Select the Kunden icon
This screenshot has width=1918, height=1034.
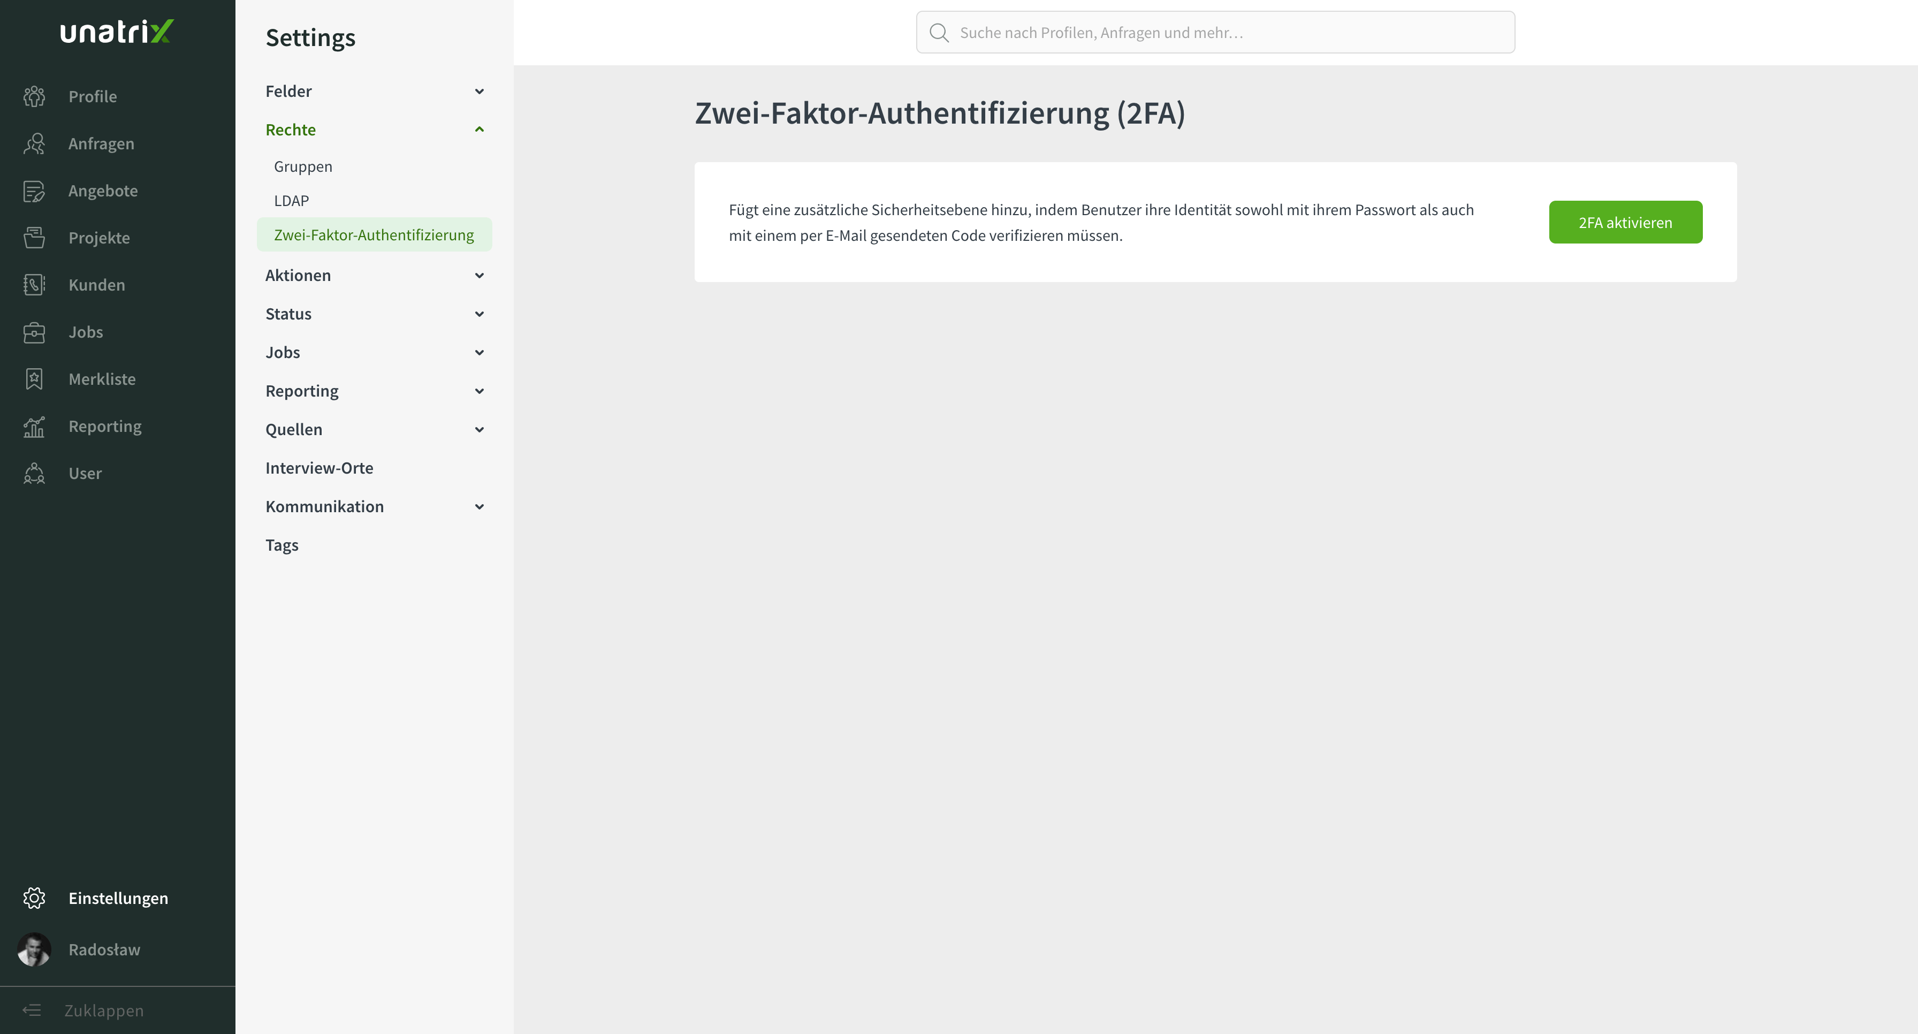[x=34, y=284]
